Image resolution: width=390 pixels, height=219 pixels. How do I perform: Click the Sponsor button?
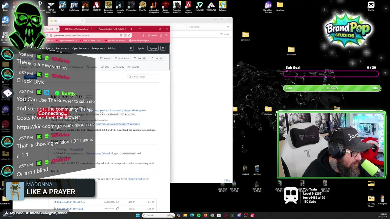(105, 58)
